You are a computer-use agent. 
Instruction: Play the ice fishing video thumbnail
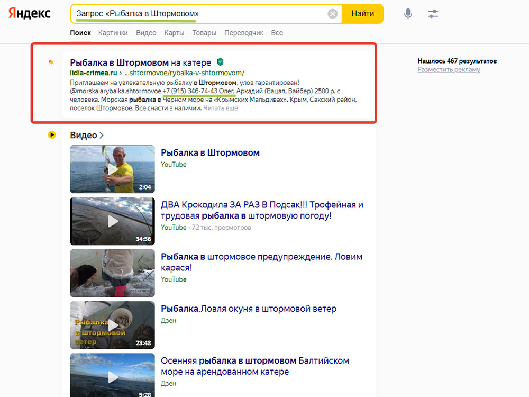tap(112, 273)
